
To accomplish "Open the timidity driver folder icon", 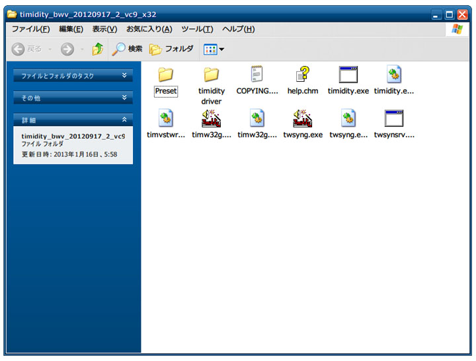I will coord(212,75).
